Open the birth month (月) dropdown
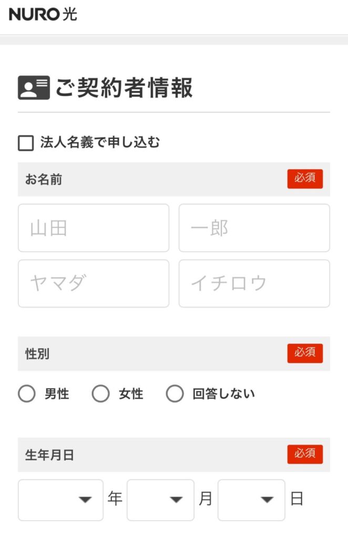348x539 pixels. click(161, 500)
